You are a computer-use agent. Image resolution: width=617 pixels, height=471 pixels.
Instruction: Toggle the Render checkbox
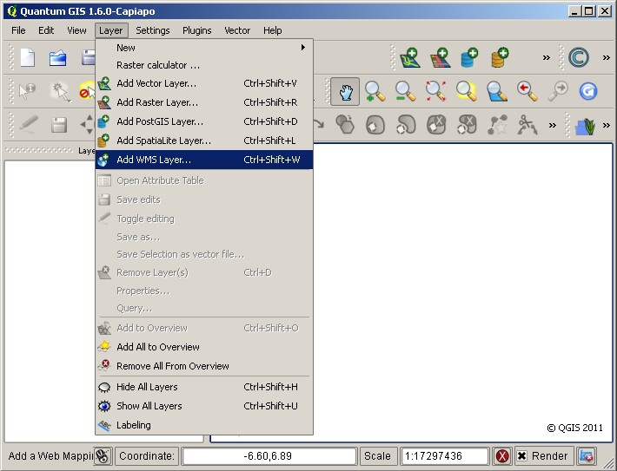click(x=521, y=456)
